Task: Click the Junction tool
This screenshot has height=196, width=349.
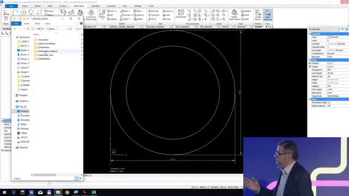Action: click(x=125, y=15)
